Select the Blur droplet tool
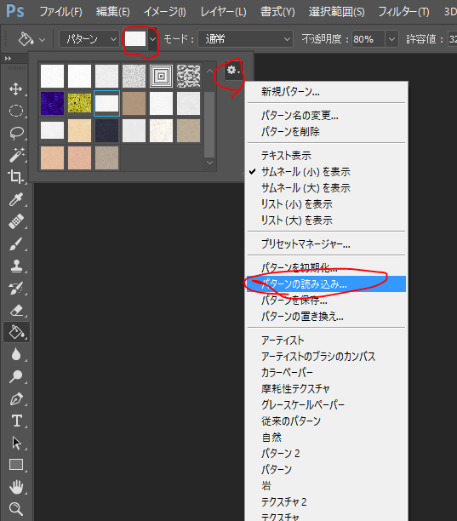Viewport: 457px width, 521px height. pos(15,354)
